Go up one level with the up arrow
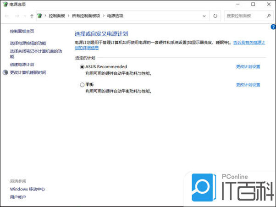Screen dimensions: 276x207 click(32, 16)
